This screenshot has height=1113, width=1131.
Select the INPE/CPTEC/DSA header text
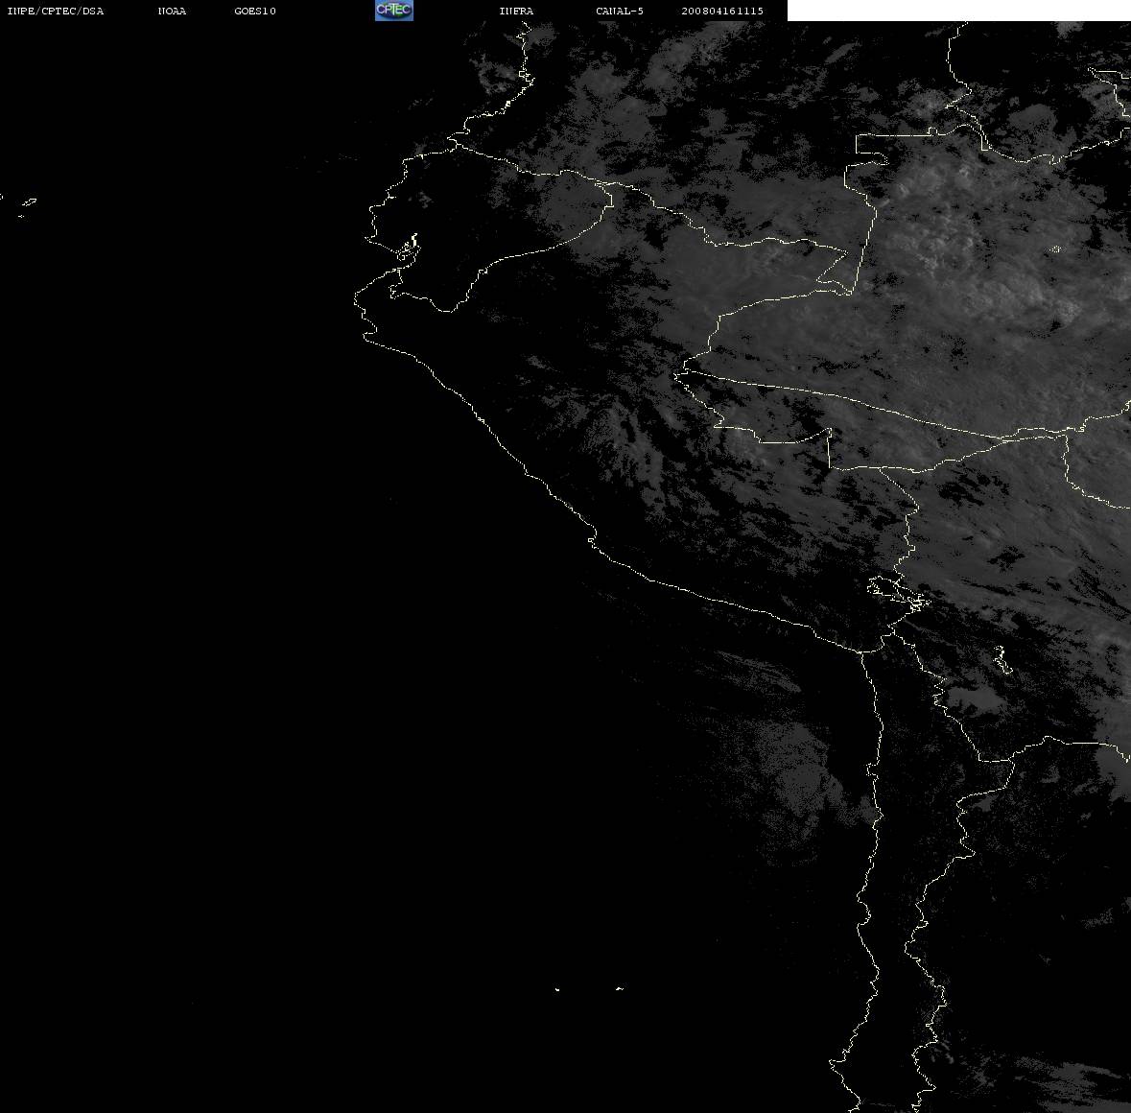pyautogui.click(x=56, y=11)
